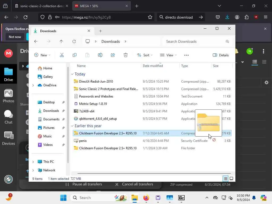Switch to large thumbnails view in status bar

tap(231, 178)
